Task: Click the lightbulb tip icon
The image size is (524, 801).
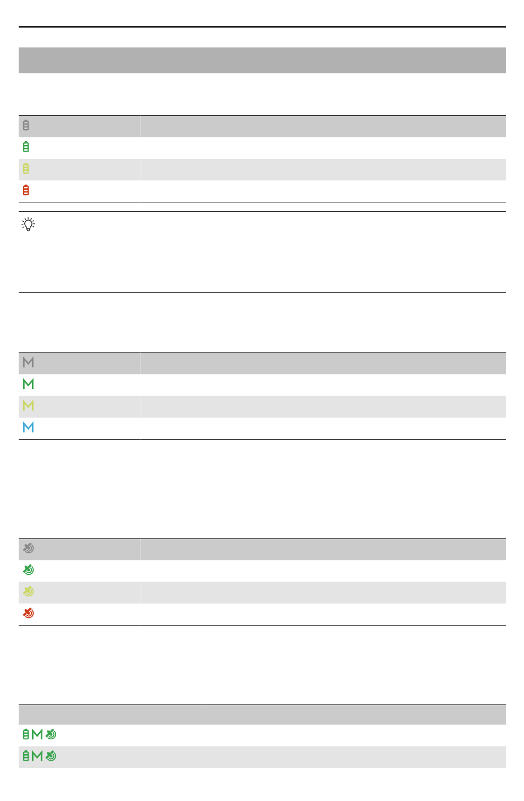Action: 28,225
